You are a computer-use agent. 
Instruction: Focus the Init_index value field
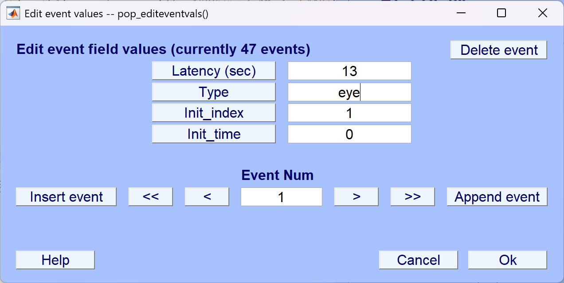349,113
